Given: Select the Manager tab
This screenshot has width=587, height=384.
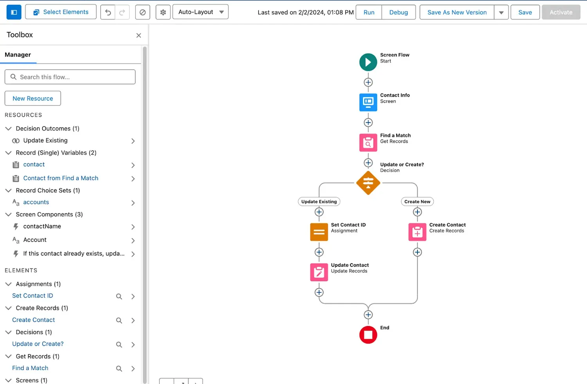Looking at the screenshot, I should point(18,55).
